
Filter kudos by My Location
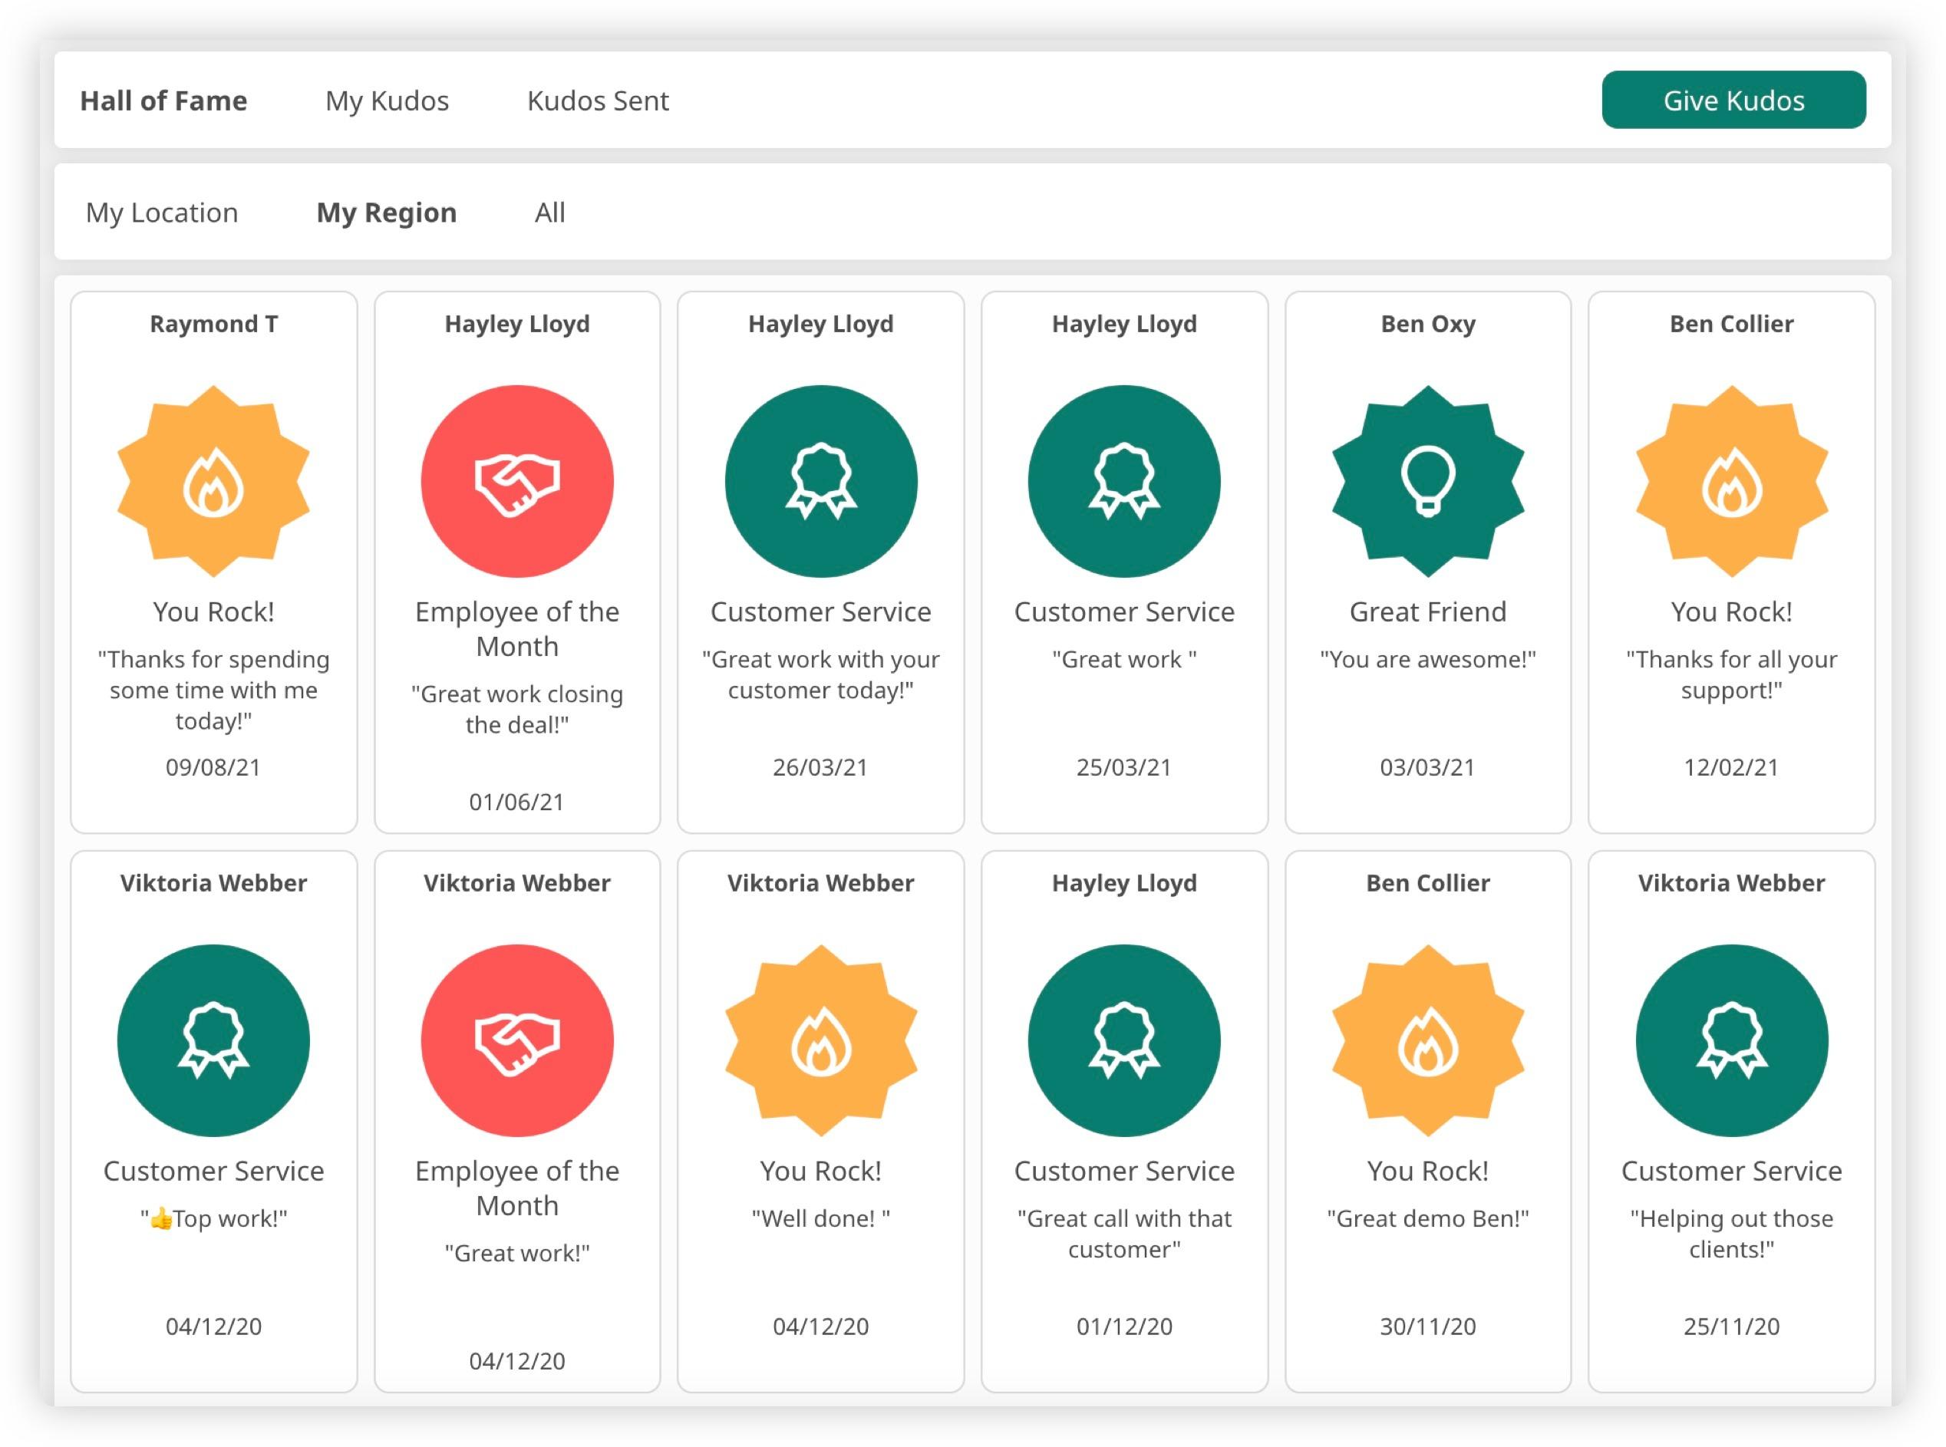coord(162,213)
